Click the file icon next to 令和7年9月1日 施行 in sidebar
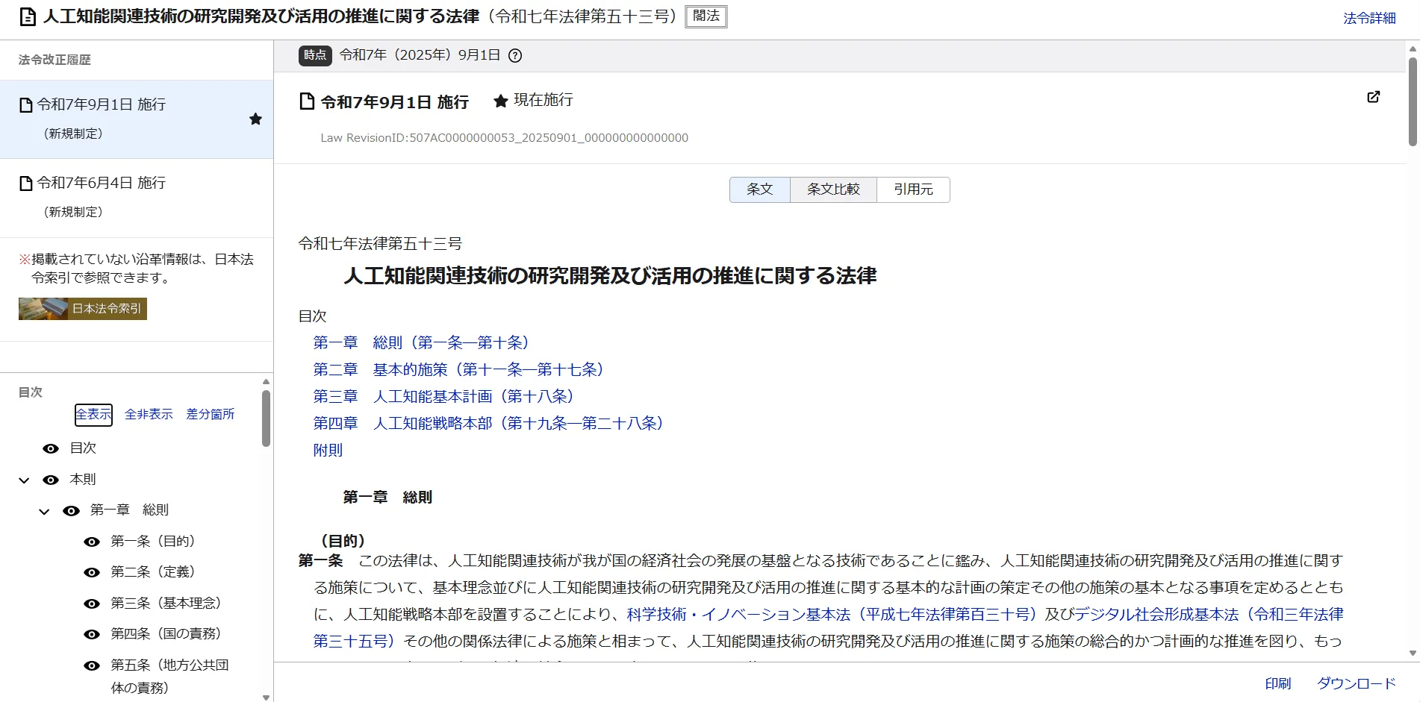This screenshot has width=1420, height=702. [x=26, y=105]
